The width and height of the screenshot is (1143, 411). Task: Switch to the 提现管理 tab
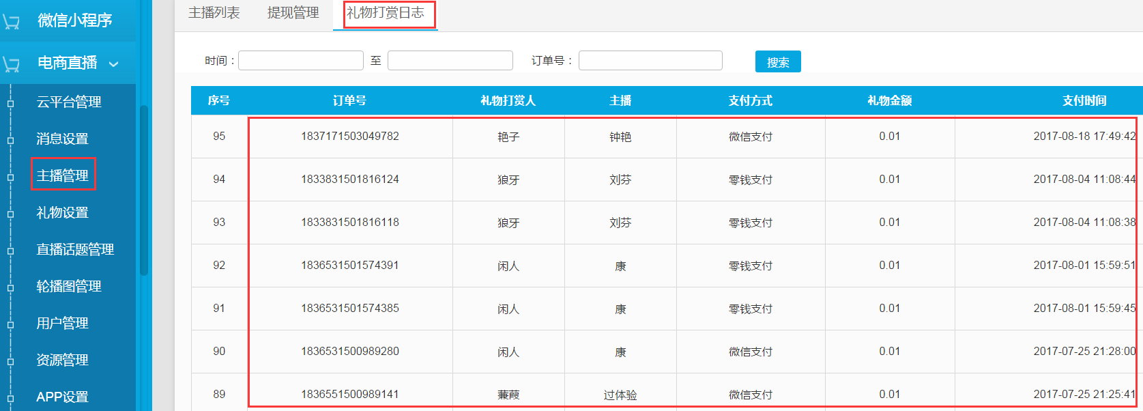[293, 13]
